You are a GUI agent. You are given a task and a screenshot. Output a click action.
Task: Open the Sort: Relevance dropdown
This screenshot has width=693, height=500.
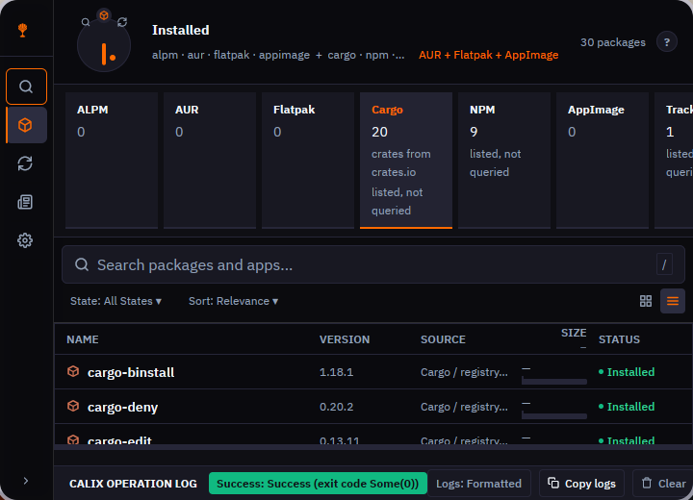[233, 301]
